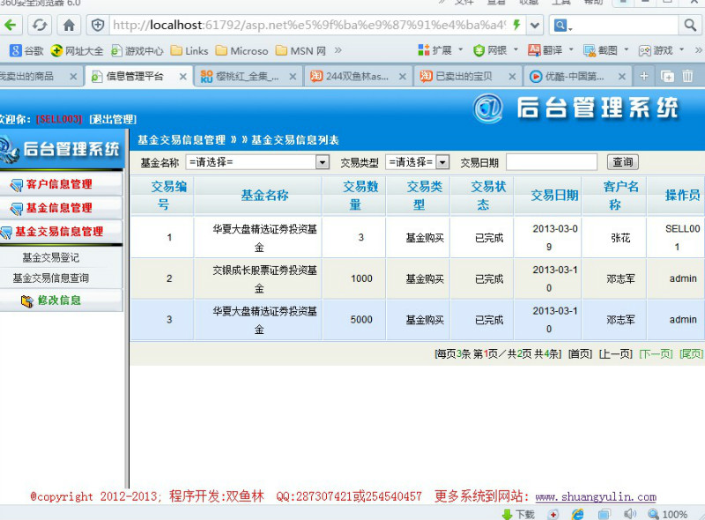Screen dimensions: 705x520
Task: Click the 查询 search button
Action: pyautogui.click(x=623, y=162)
